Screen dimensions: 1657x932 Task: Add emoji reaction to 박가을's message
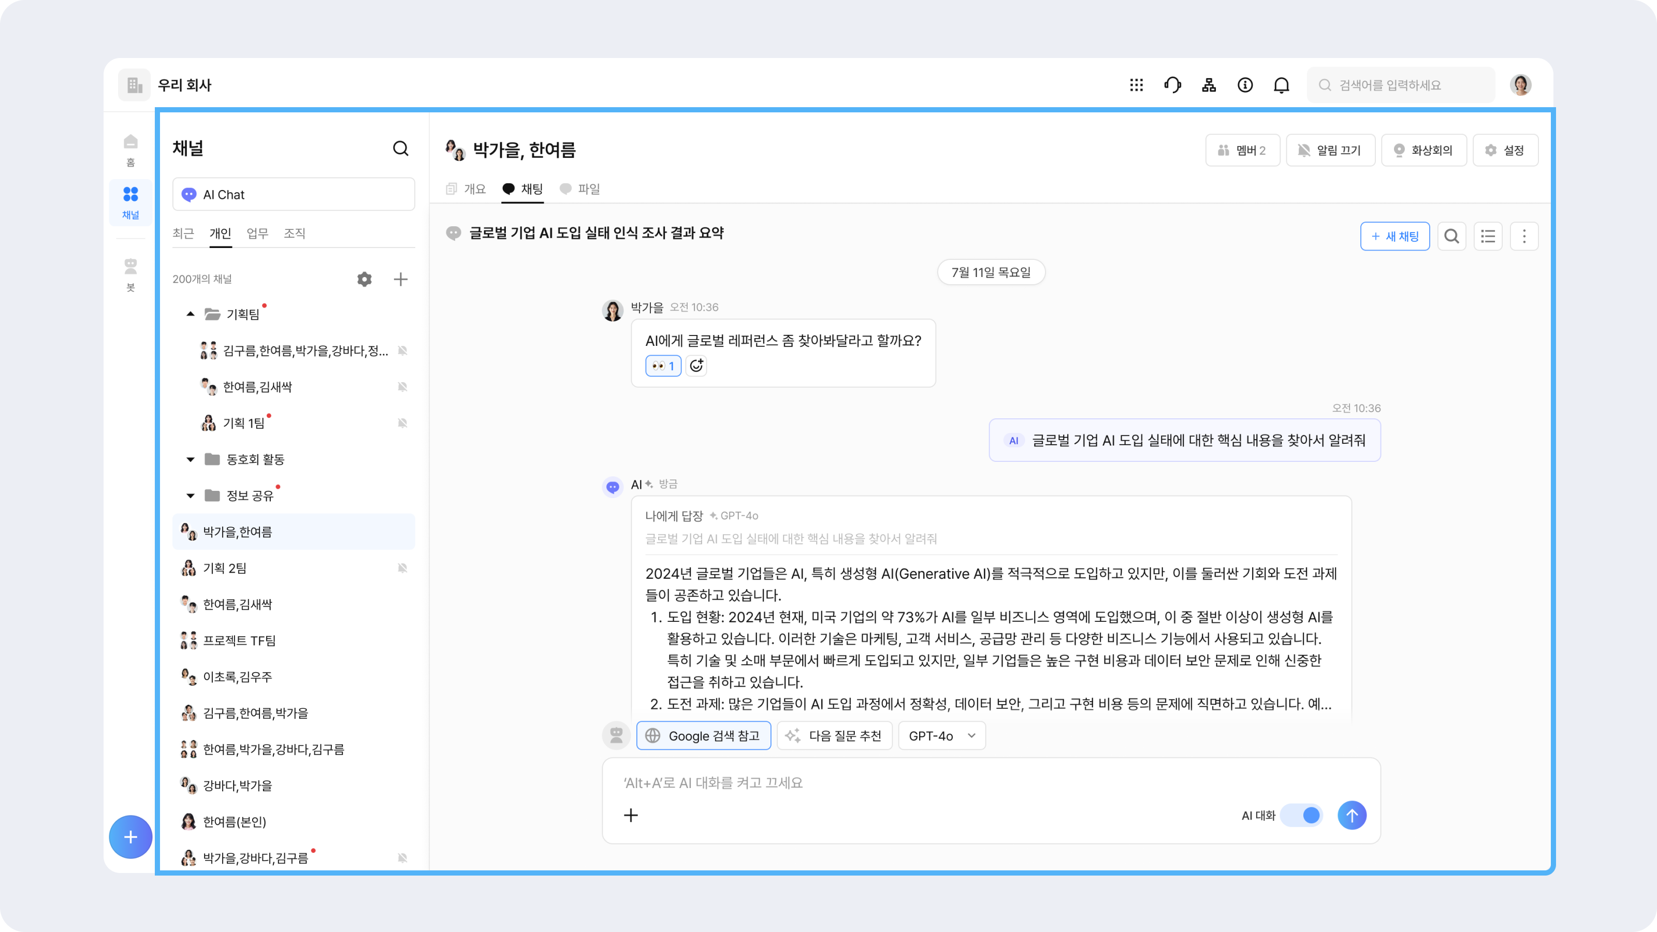pos(696,366)
